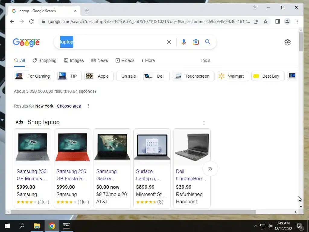309x232 pixels.
Task: Go back to the previous page
Action: click(12, 21)
